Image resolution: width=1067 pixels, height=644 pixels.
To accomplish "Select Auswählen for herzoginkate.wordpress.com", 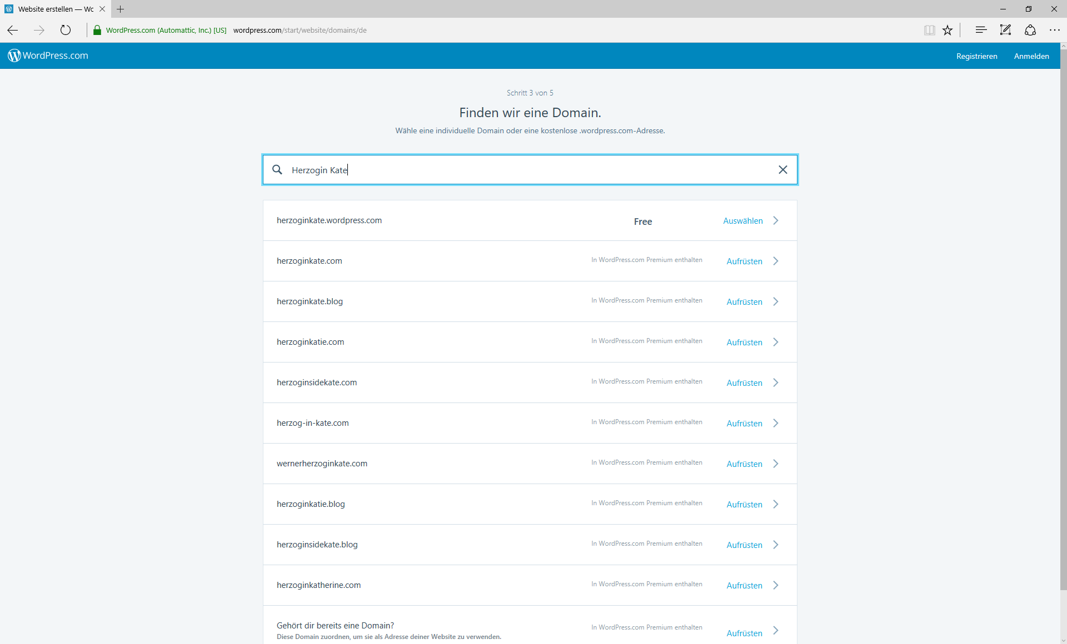I will [x=742, y=220].
